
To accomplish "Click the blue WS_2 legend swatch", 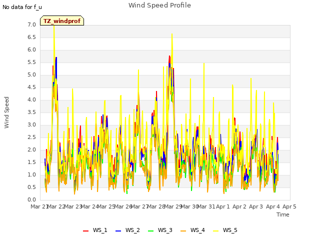I will [118, 231].
